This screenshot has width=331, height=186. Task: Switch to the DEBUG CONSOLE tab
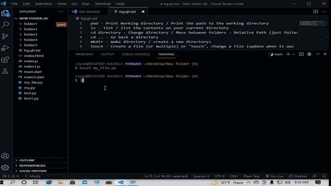136,54
